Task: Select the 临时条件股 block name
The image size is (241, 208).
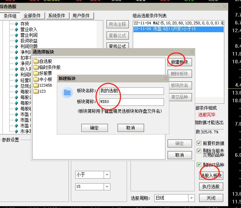Action: click(x=50, y=67)
